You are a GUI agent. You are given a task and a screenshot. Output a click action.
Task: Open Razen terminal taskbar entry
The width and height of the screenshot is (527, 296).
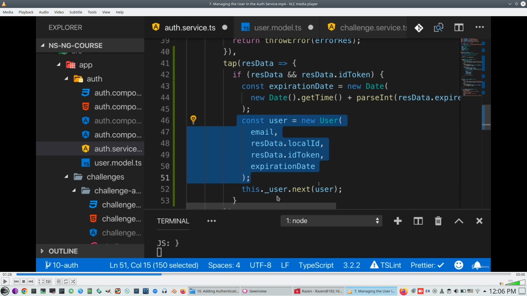point(319,291)
